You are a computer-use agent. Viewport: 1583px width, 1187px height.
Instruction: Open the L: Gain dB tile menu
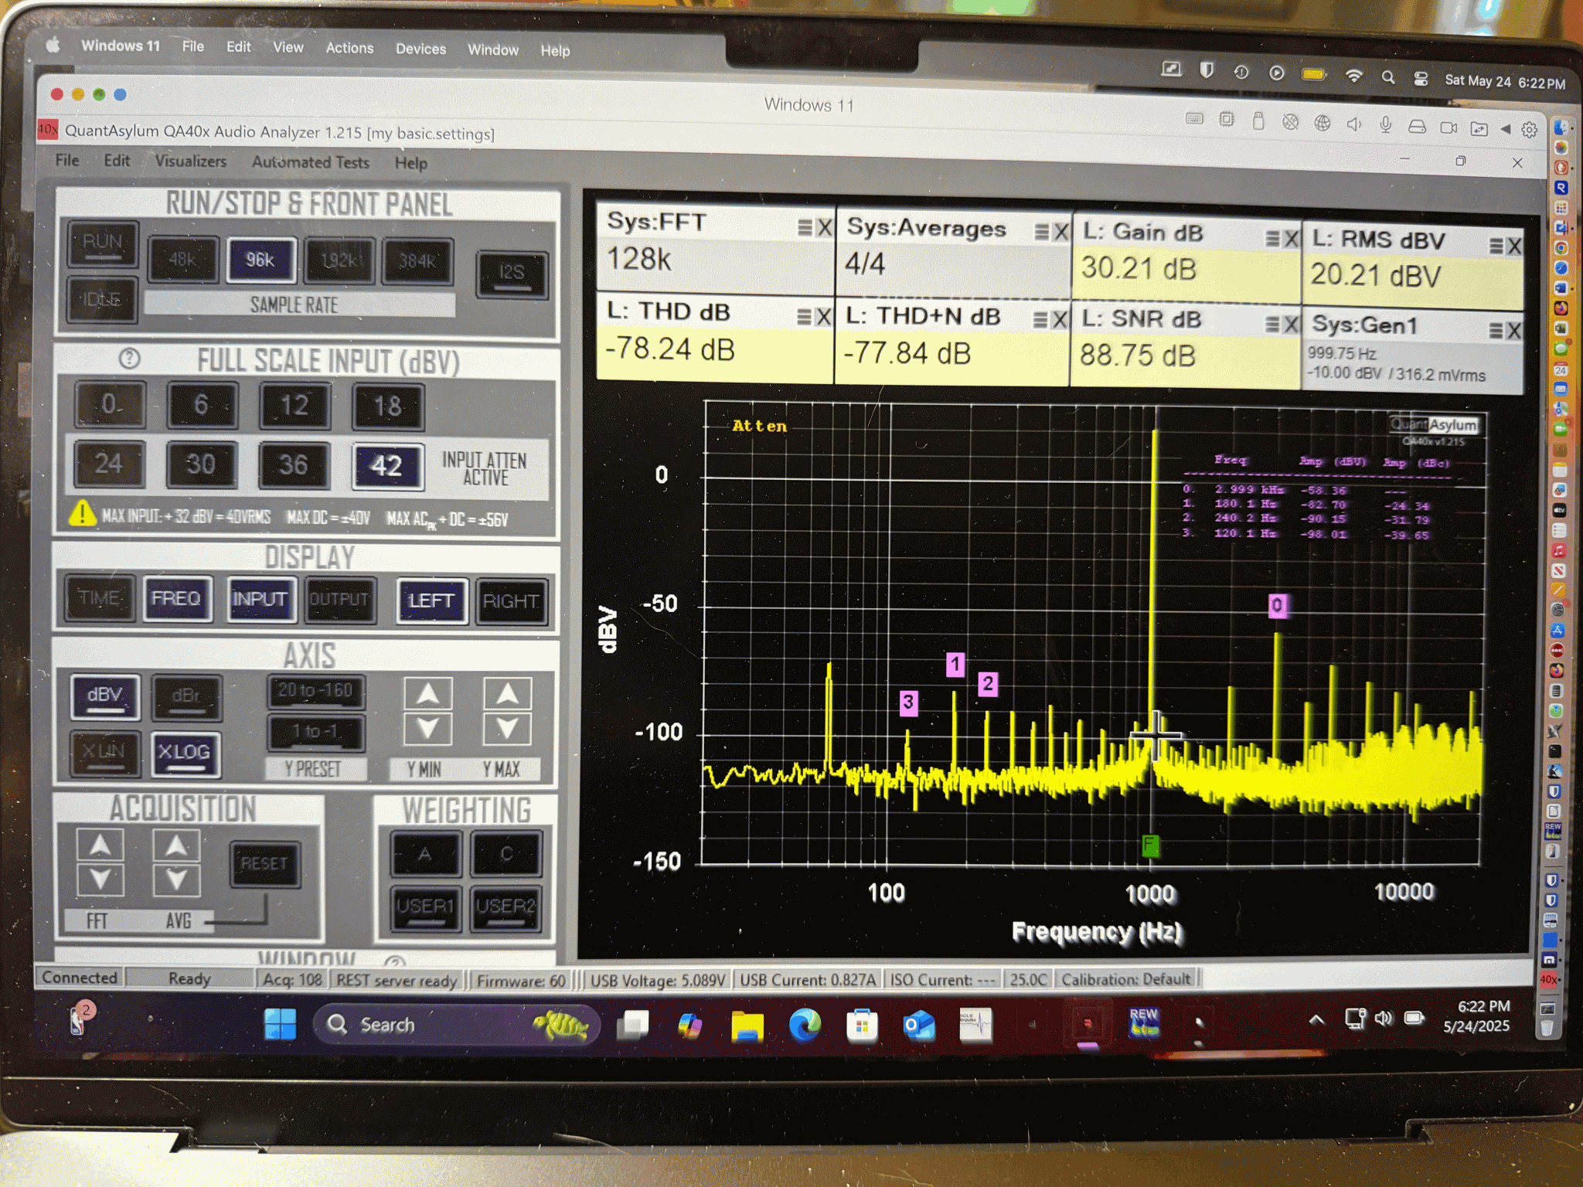1272,238
